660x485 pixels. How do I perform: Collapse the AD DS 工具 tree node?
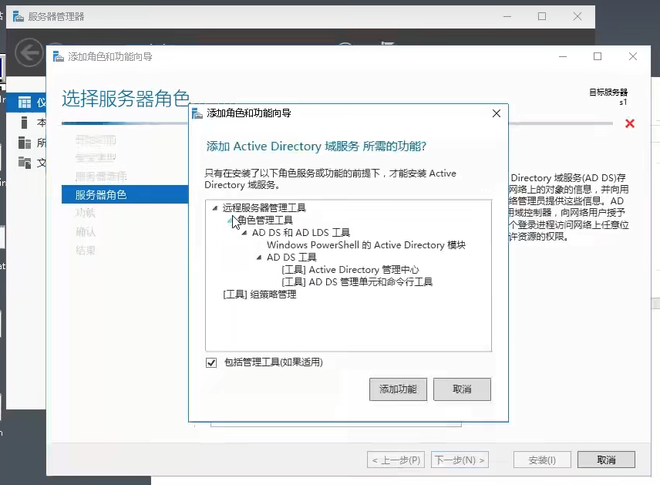point(259,258)
